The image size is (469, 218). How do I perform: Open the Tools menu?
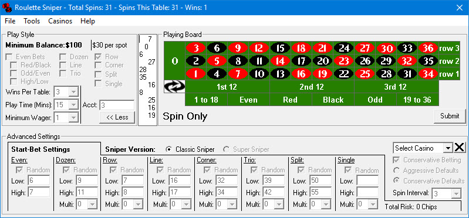pos(32,21)
